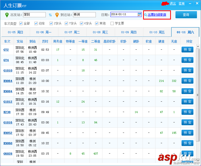Image resolution: width=201 pixels, height=166 pixels.
Task: Toggle the 其他 checkbox
Action: tap(97, 23)
